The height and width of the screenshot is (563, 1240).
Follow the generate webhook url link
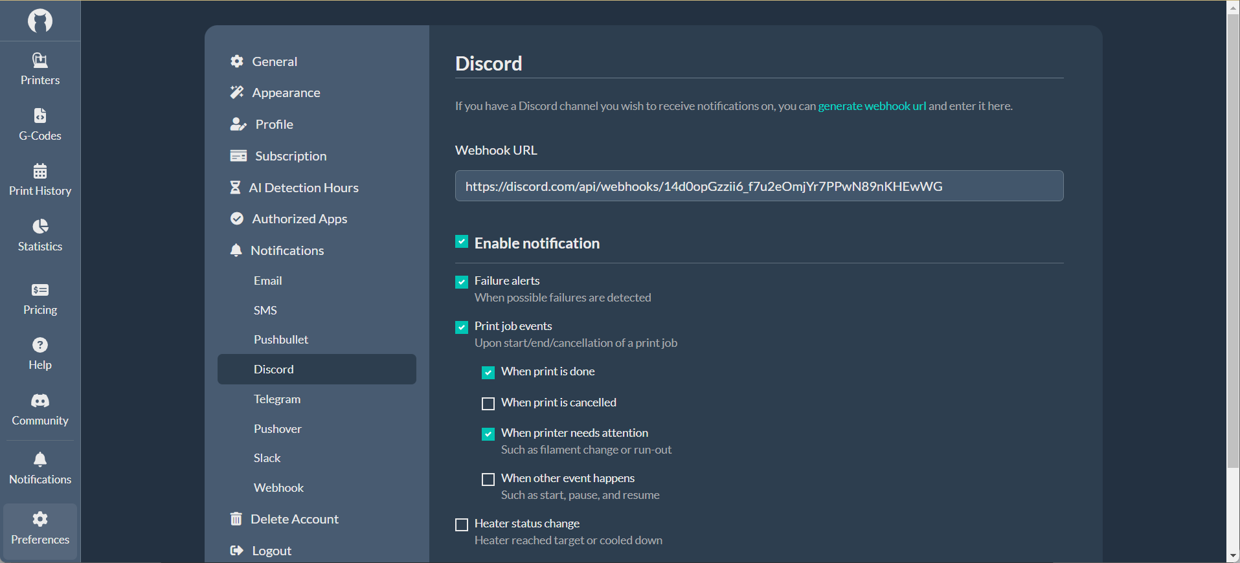(x=872, y=106)
